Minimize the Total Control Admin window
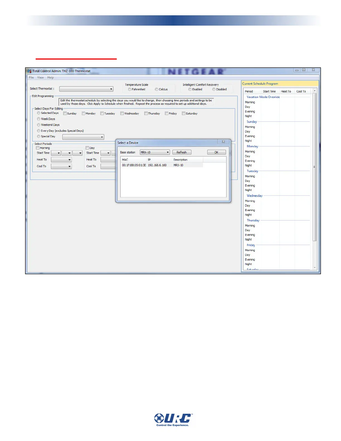 297,70
